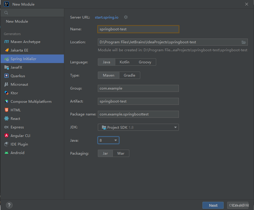Select React generator entry
Screen dimensions: 254x210
tap(32, 118)
